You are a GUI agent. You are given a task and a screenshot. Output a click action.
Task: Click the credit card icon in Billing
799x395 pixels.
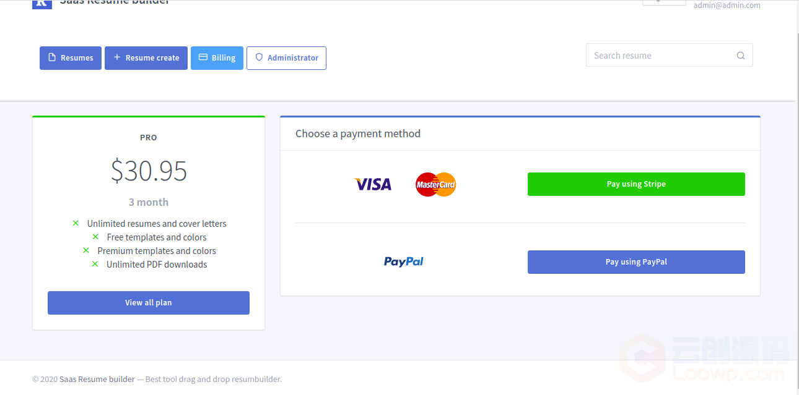(x=203, y=57)
